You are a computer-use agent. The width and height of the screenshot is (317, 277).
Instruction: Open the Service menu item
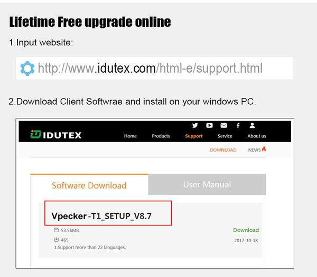click(x=225, y=136)
